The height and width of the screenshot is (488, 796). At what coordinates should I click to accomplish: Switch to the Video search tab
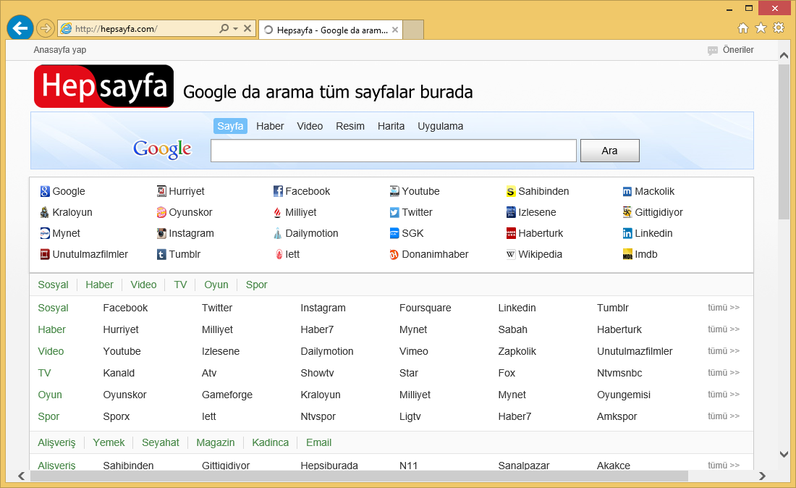tap(310, 125)
